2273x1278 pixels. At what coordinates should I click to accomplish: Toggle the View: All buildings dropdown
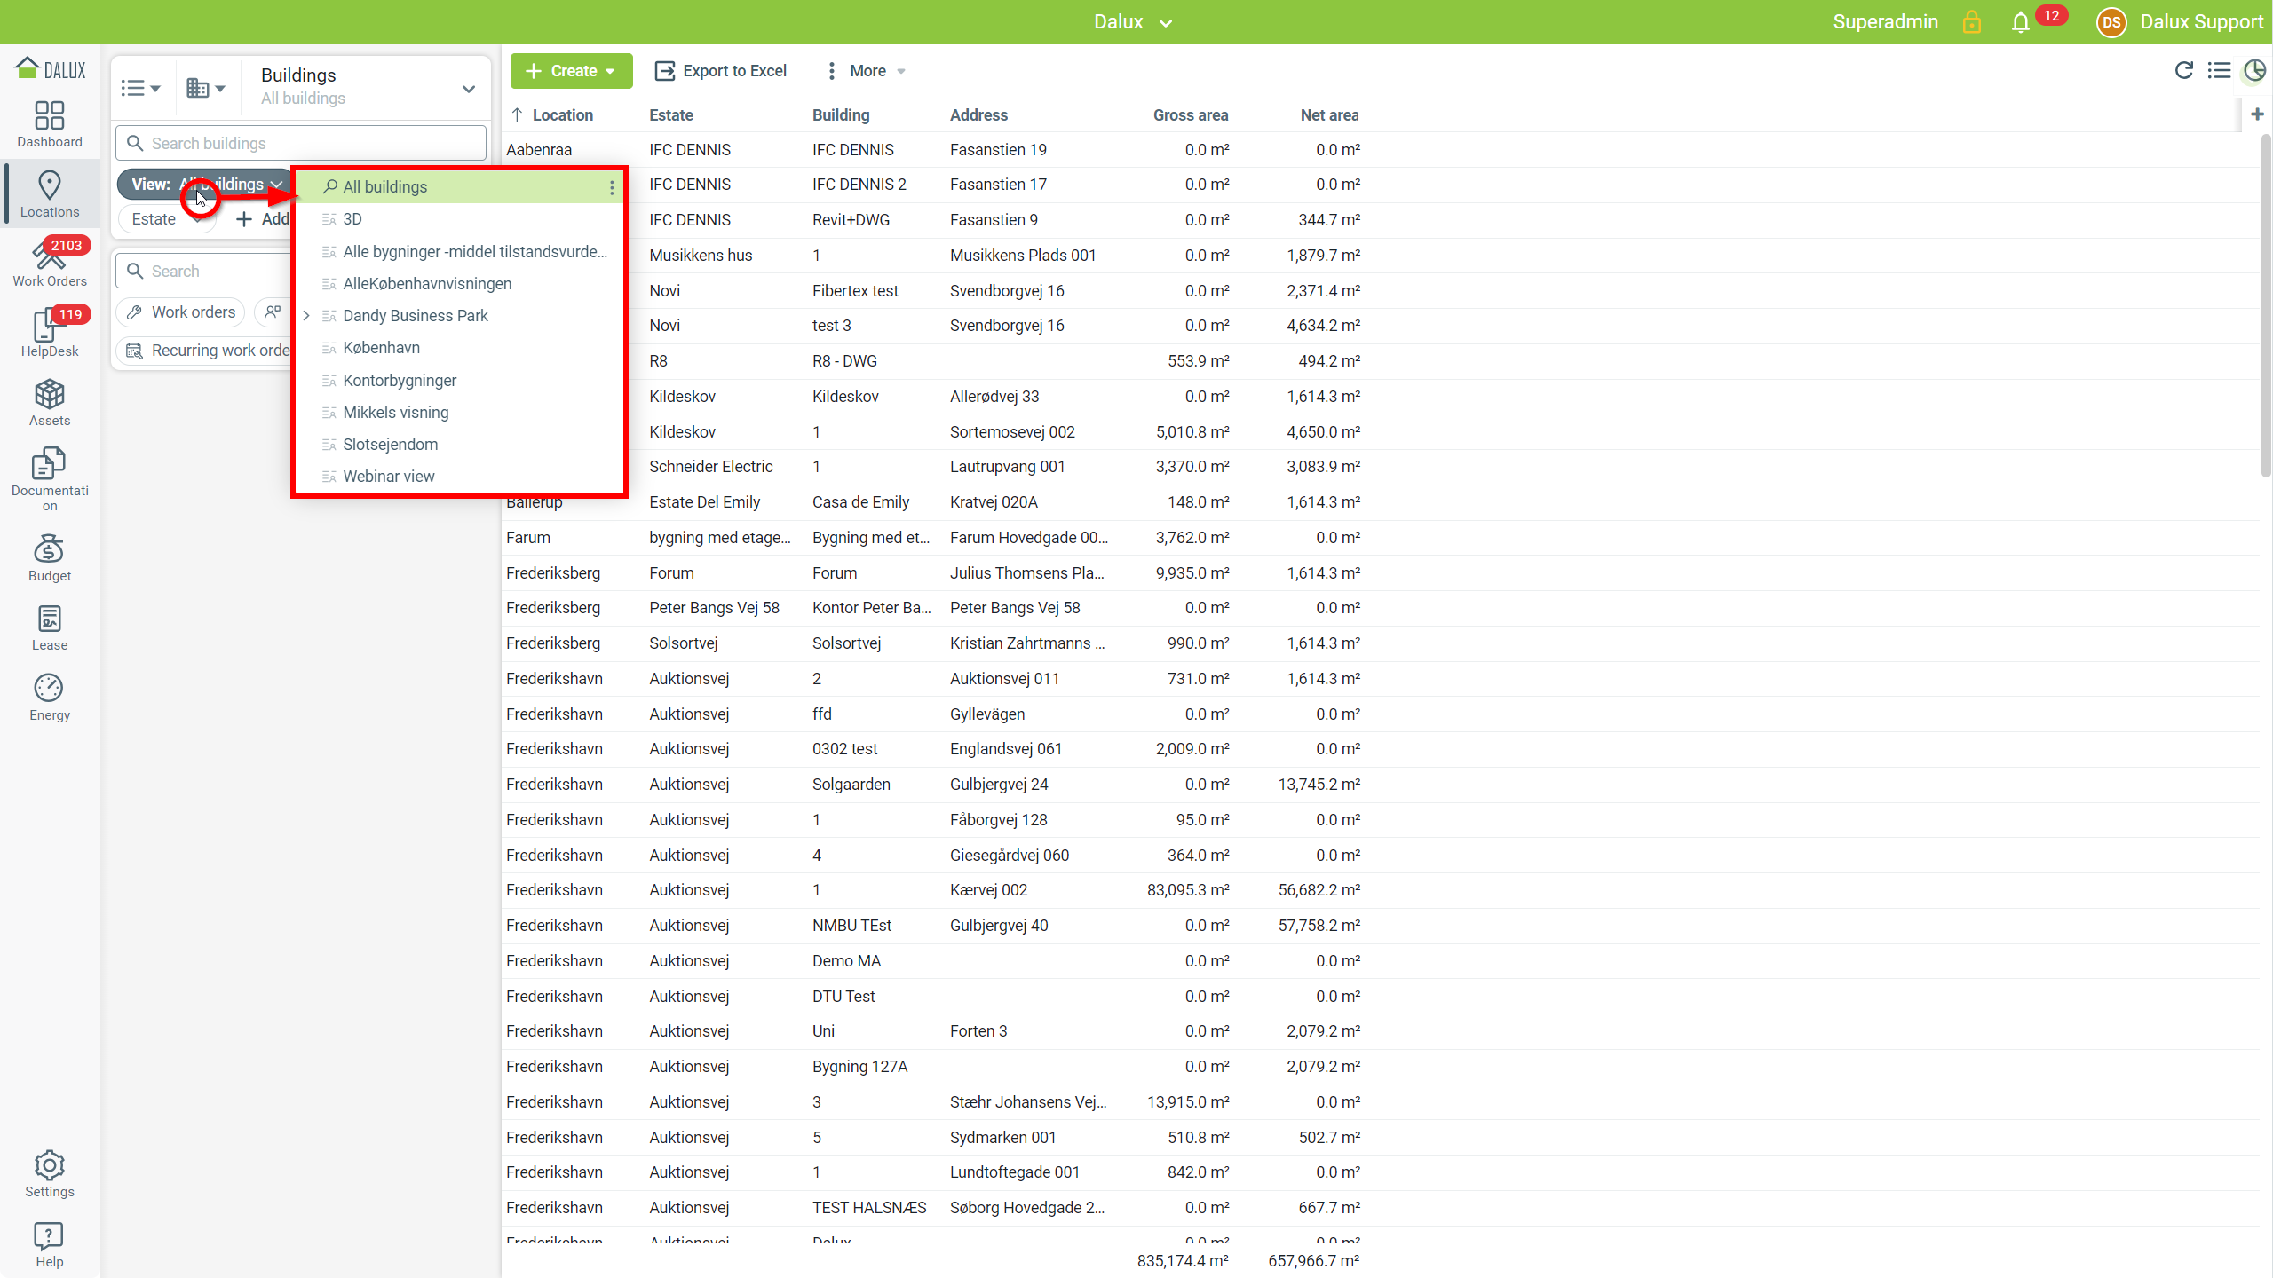[206, 185]
